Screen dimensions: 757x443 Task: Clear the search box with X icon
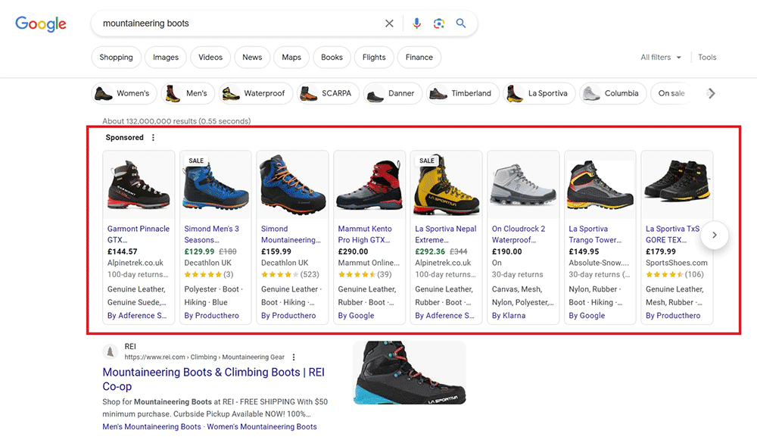pos(389,23)
